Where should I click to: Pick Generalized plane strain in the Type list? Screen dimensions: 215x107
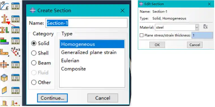[x=92, y=52]
